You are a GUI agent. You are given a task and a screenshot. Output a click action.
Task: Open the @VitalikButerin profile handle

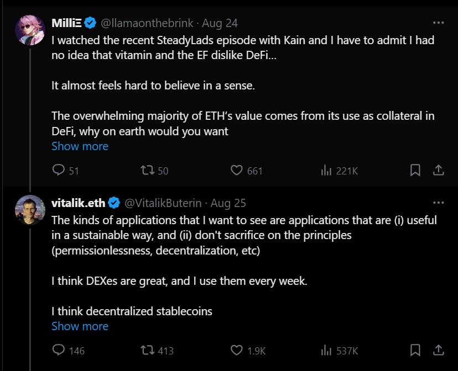pos(164,203)
